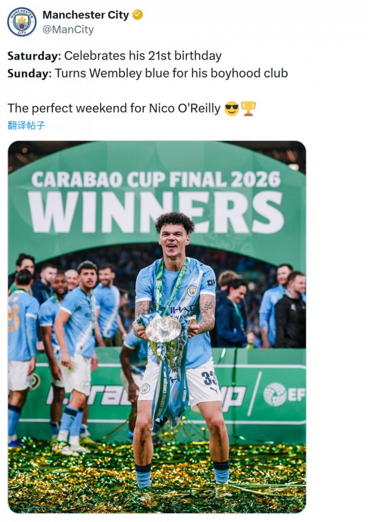Click the name "Nico O'Reilly" in the tweet

tap(185, 109)
